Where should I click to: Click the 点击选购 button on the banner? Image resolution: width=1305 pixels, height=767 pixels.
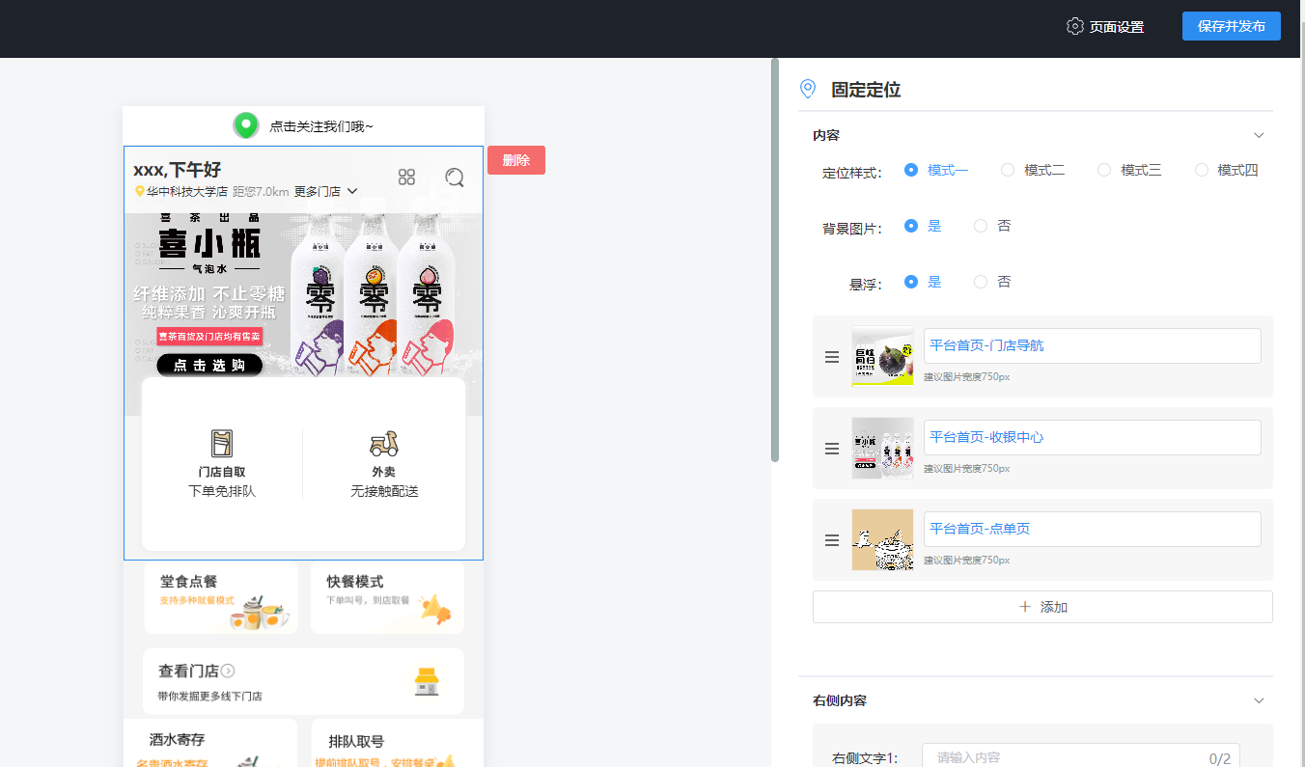tap(209, 365)
